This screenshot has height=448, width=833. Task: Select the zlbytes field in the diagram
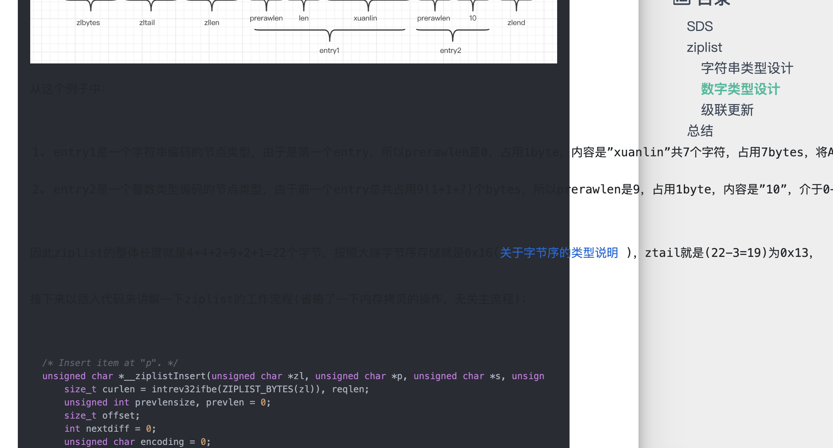click(88, 22)
